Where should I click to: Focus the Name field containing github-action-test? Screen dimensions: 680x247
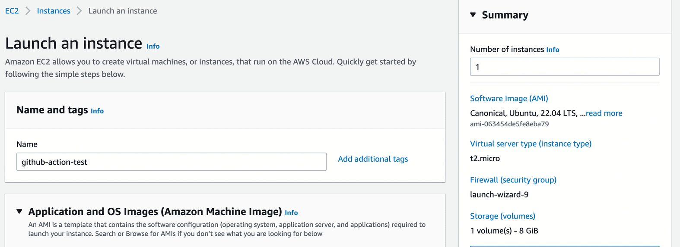(x=171, y=162)
